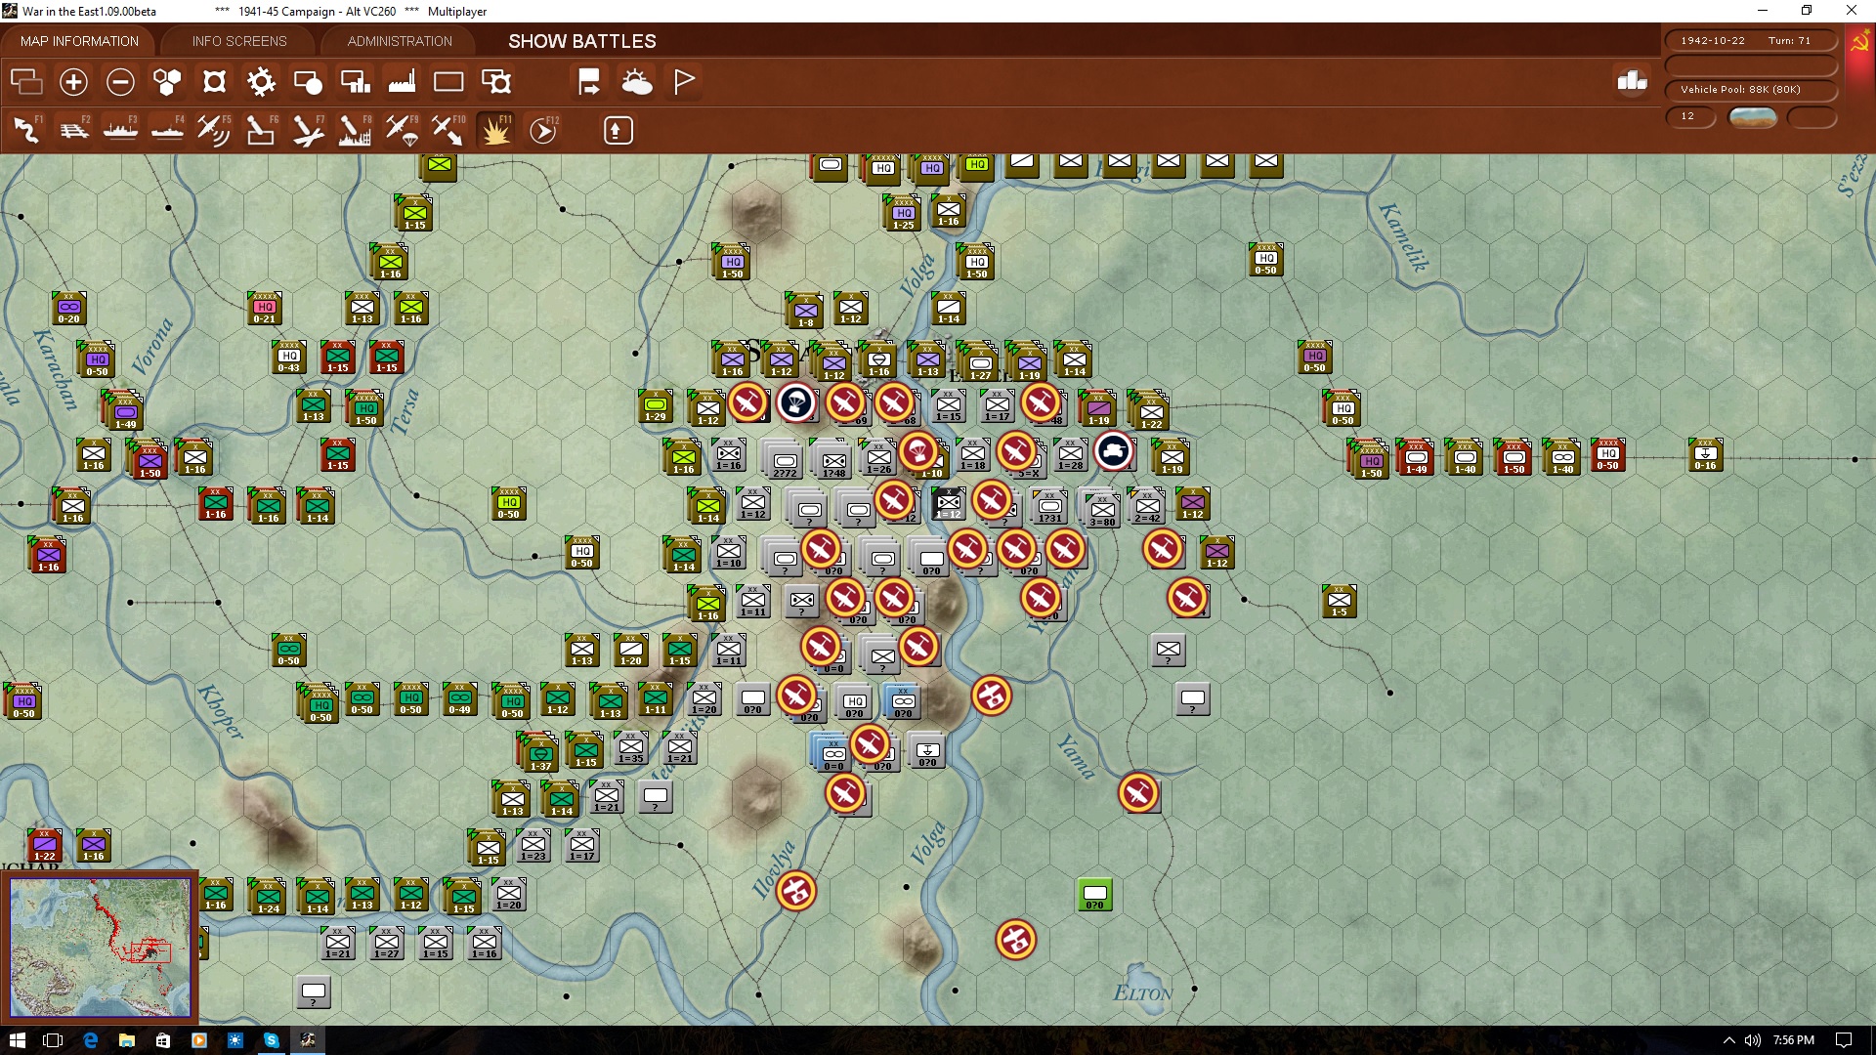Viewport: 1876px width, 1055px height.
Task: Toggle the gear-shaped toolbar button
Action: click(261, 82)
